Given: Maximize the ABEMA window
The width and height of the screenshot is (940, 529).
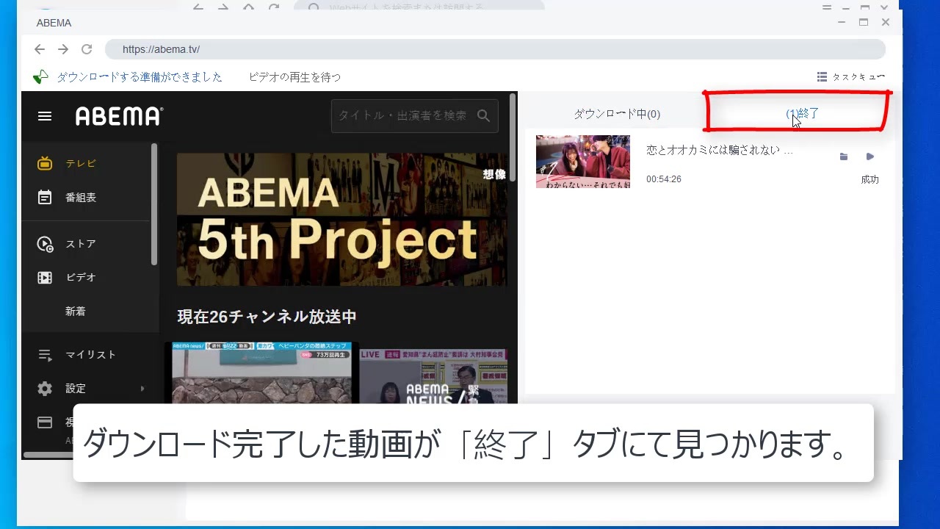Looking at the screenshot, I should tap(864, 22).
